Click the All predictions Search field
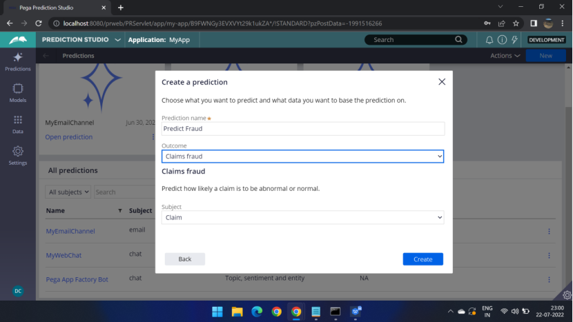The width and height of the screenshot is (573, 322). tap(124, 192)
